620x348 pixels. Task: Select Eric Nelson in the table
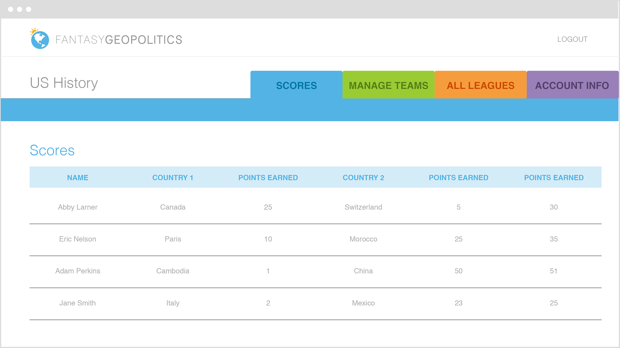click(77, 239)
